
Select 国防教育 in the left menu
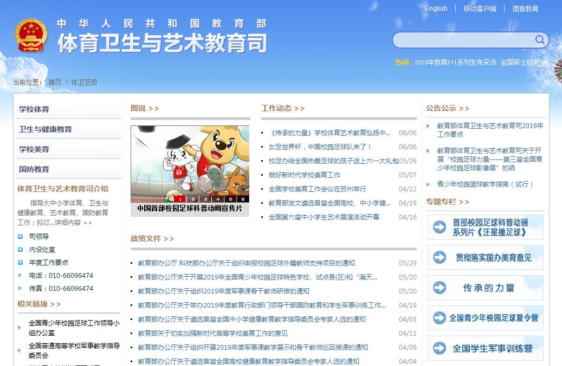pos(34,169)
